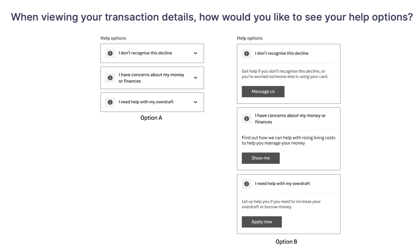The image size is (419, 250).
Task: Click the alert icon beside 'I don't recognise this decline' in Option A
Action: point(110,53)
